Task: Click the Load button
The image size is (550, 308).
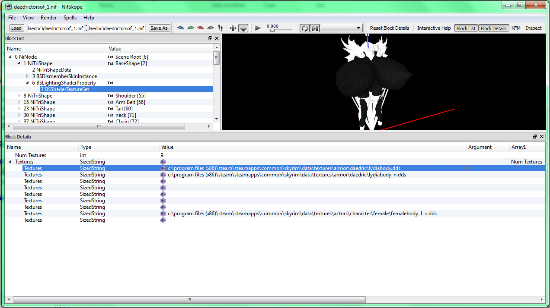Action: pyautogui.click(x=16, y=28)
